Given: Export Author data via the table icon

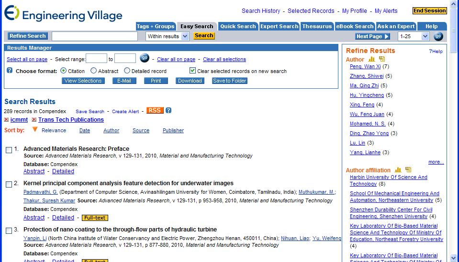Looking at the screenshot, I should coord(382,59).
